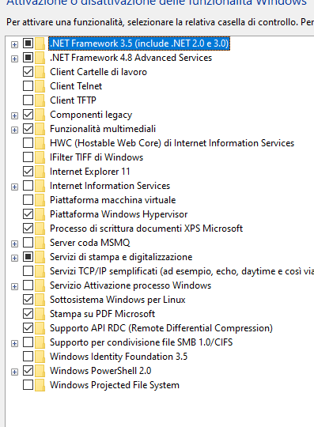Screen dimensions: 314x427
Task: Enable Piattaforma macchina virtuale checkbox
Action: 28,200
